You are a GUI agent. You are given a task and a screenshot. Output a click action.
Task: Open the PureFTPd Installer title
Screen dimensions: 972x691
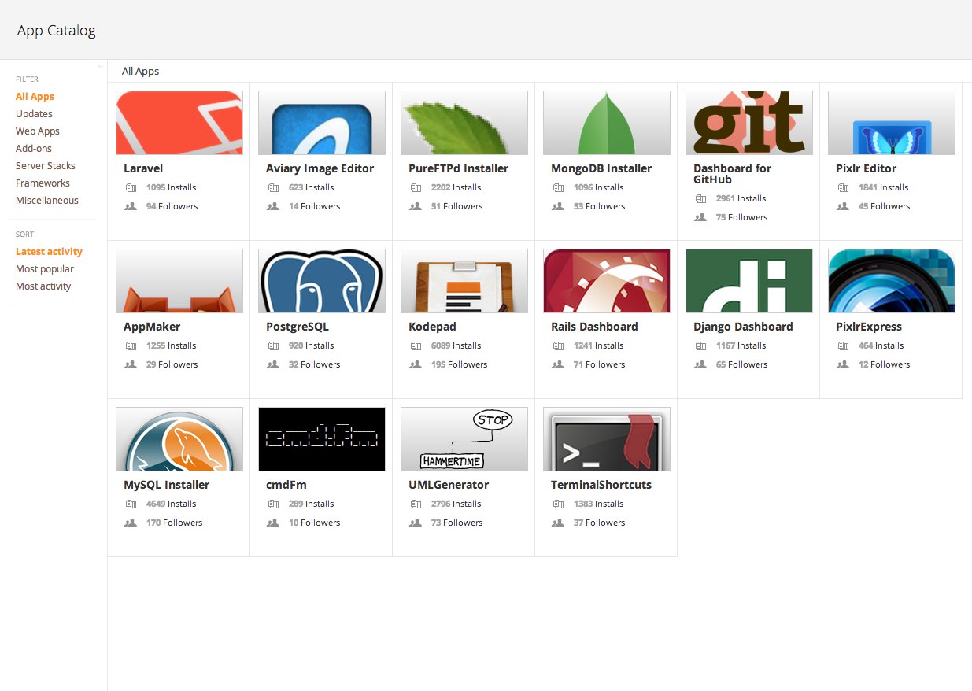458,168
